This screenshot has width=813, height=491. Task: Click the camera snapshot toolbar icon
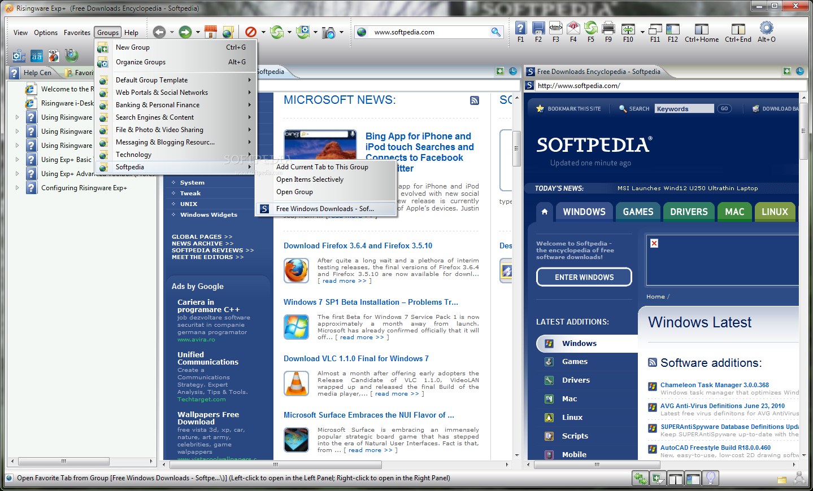point(329,33)
